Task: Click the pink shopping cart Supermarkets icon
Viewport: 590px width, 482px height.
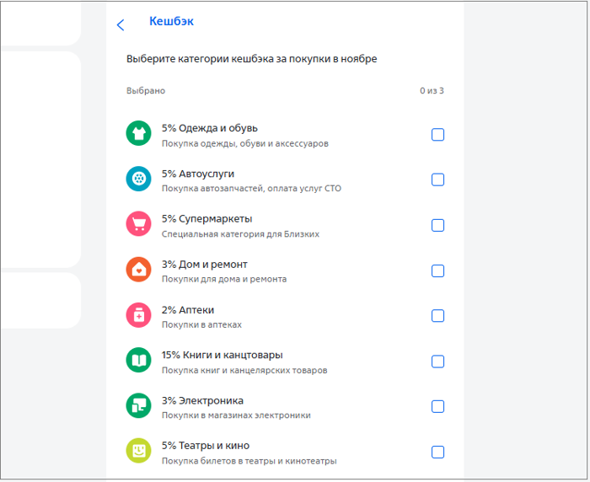Action: pyautogui.click(x=137, y=224)
